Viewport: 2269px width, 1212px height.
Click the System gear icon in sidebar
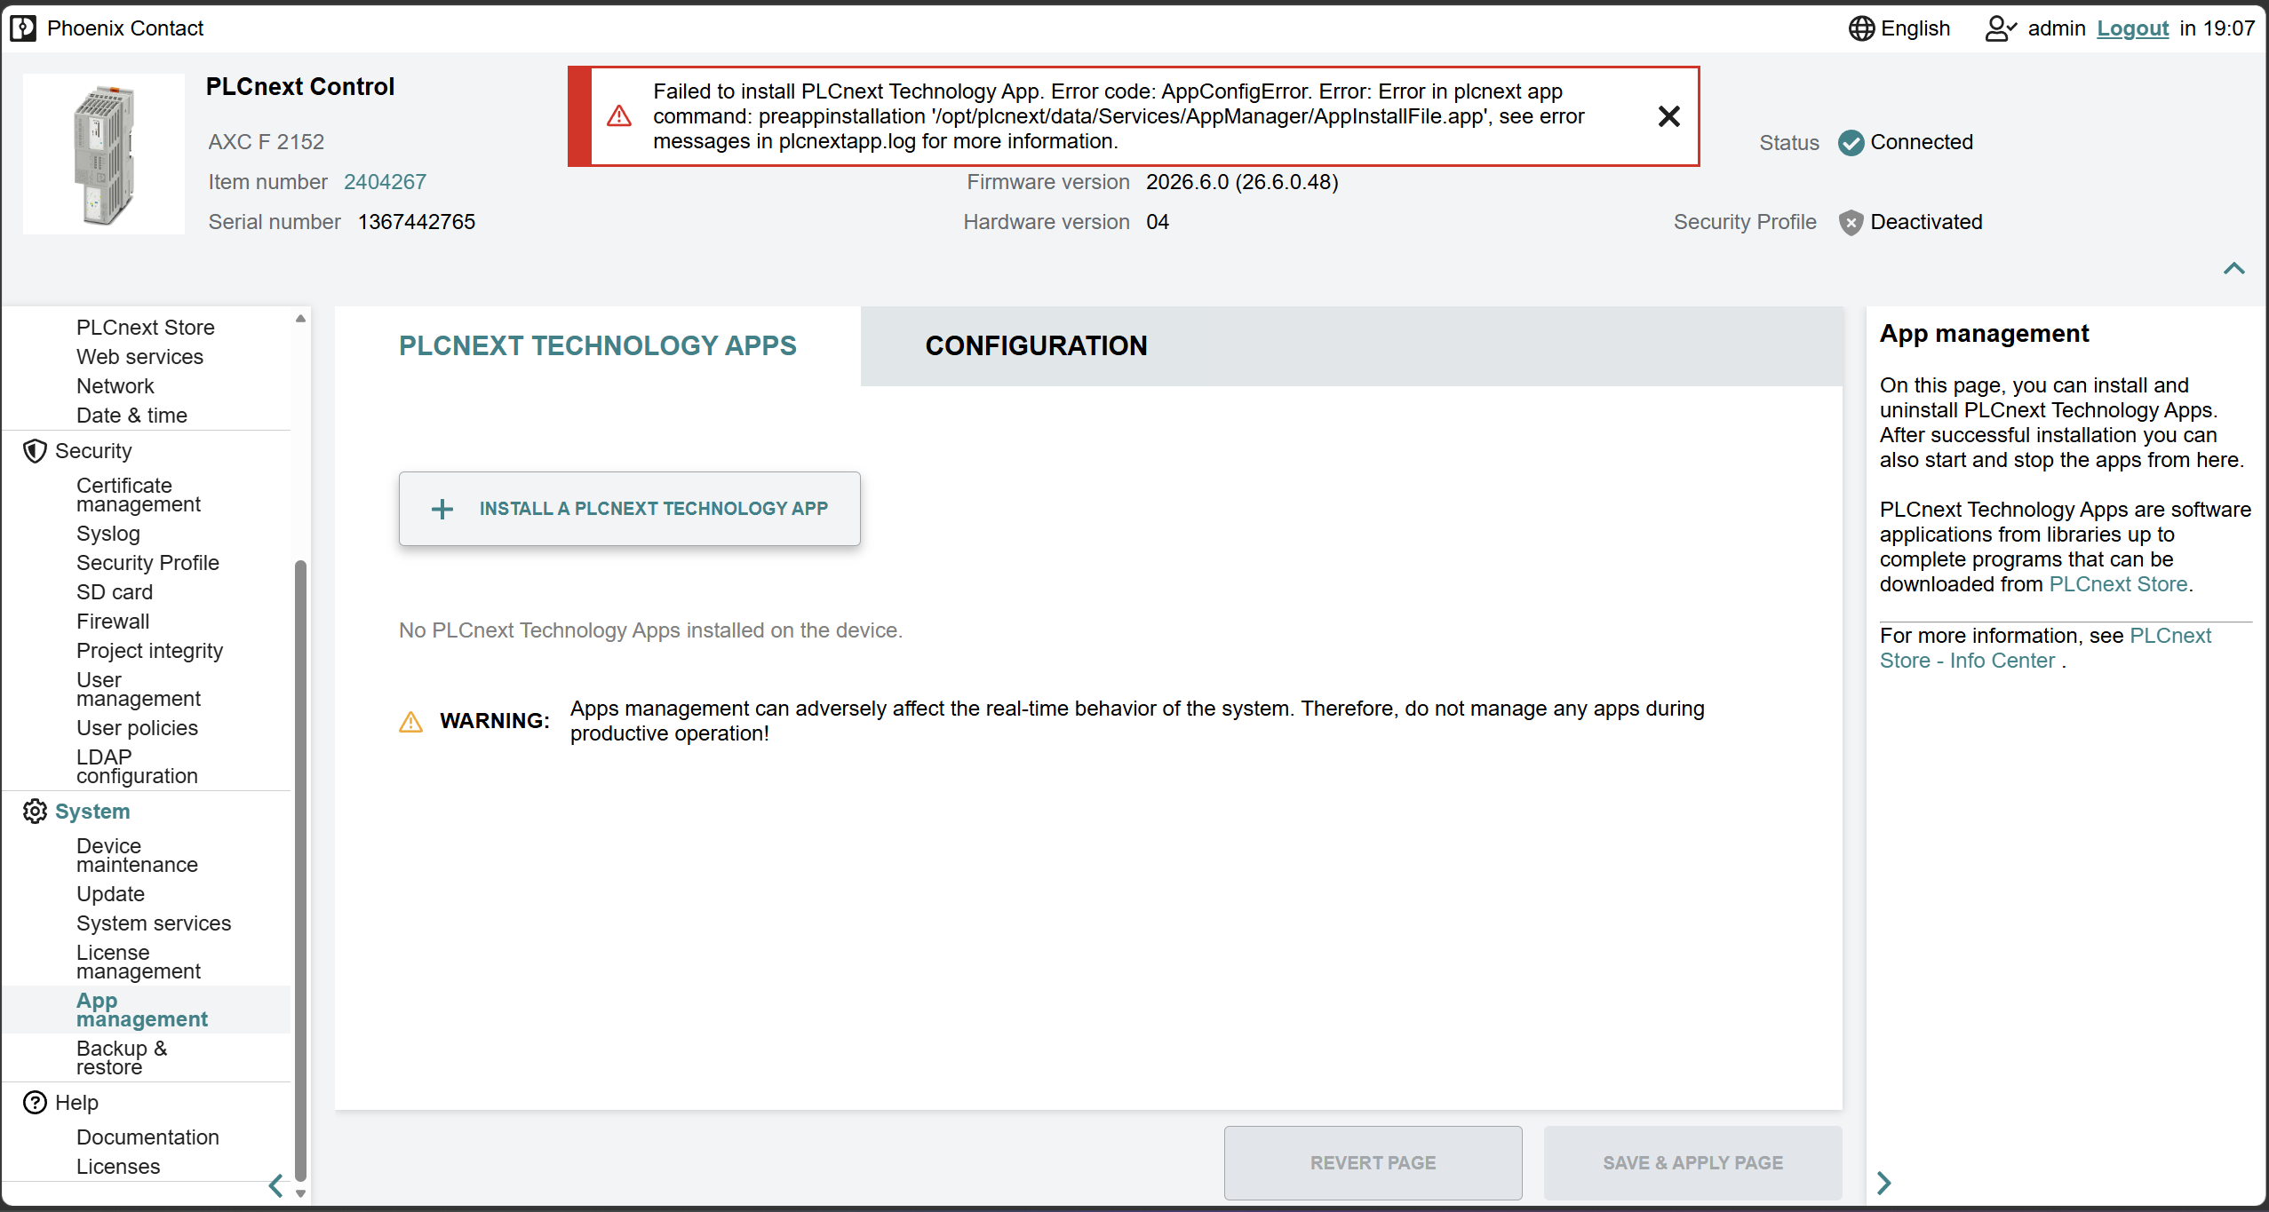[x=35, y=812]
